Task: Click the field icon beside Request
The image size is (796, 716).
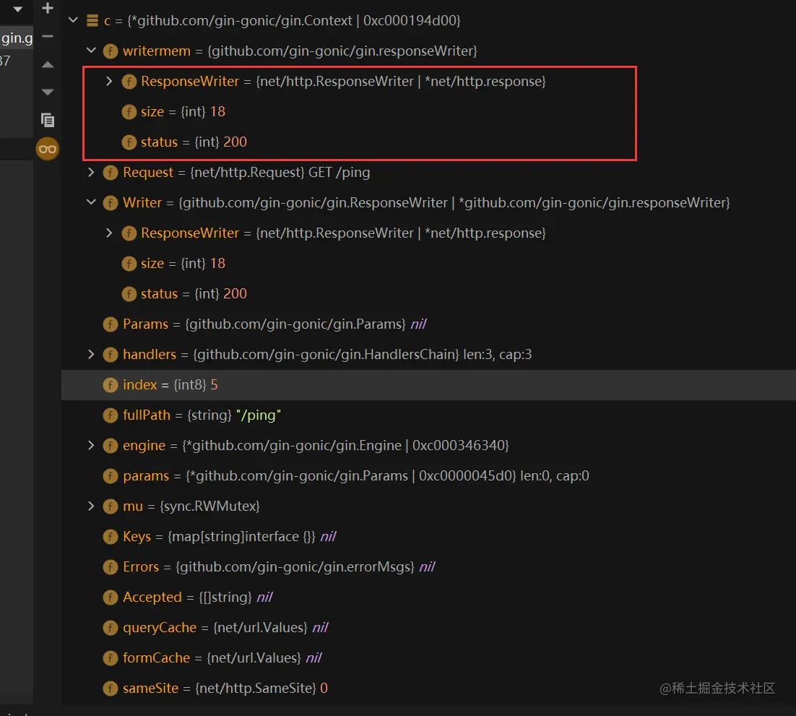Action: click(x=111, y=173)
